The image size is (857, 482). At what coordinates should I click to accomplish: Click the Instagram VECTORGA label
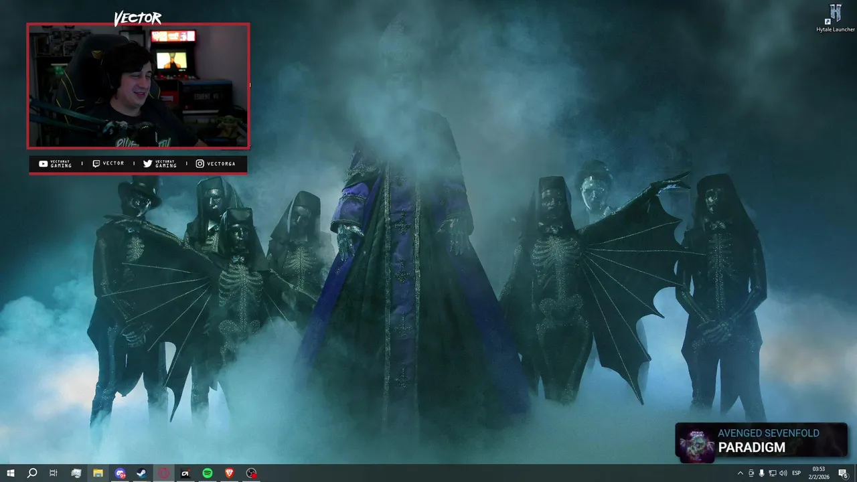click(216, 164)
